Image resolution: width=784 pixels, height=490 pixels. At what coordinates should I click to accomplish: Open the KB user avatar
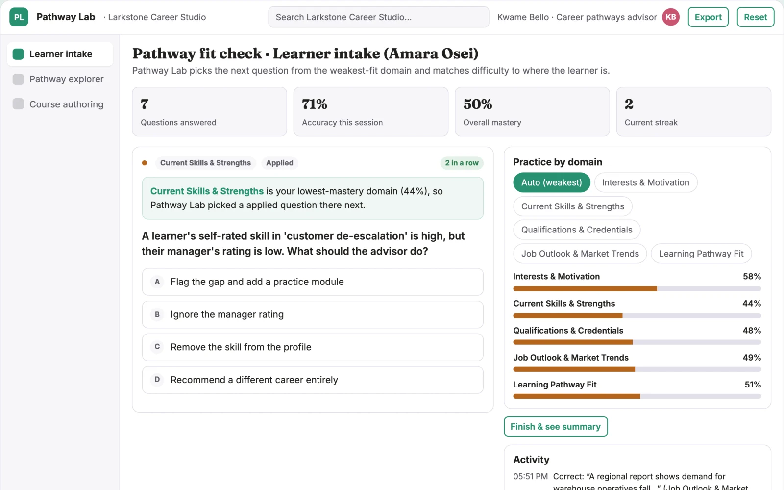click(671, 17)
